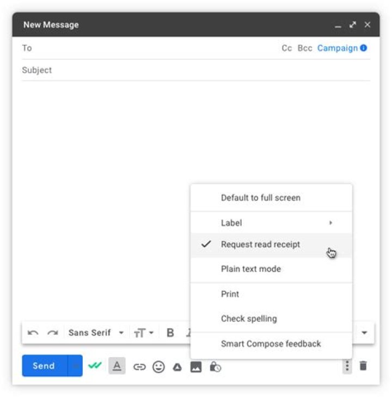Insert a link with the chain icon

pos(139,367)
